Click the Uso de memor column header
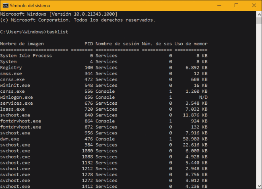This screenshot has height=189, width=262. 191,44
